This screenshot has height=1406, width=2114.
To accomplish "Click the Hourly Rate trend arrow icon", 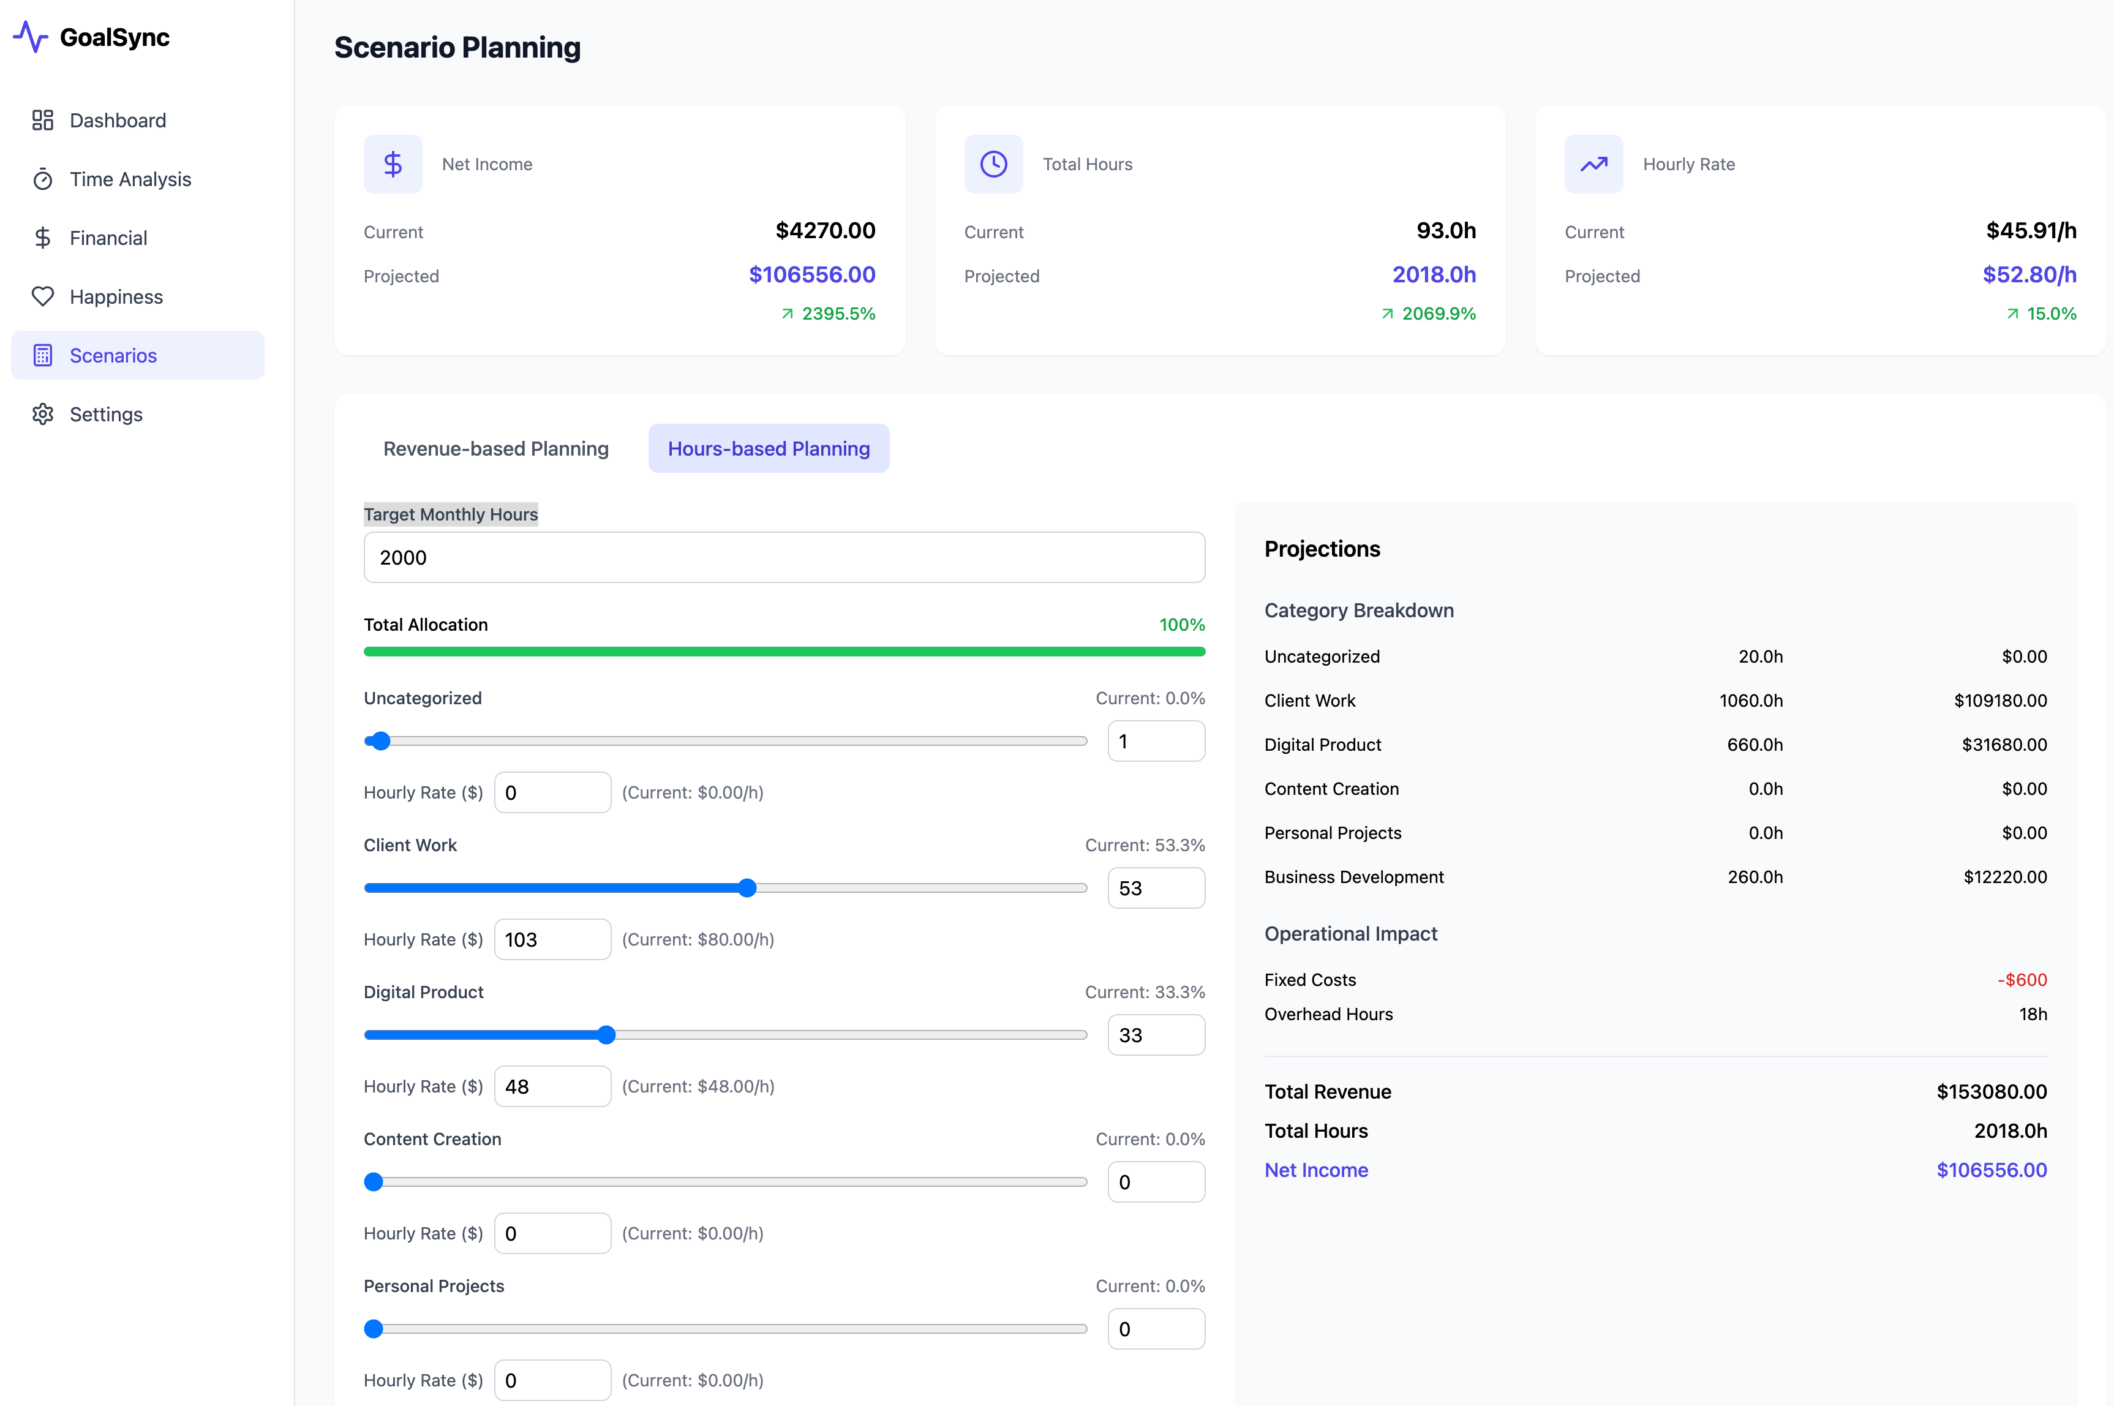I will click(1593, 164).
